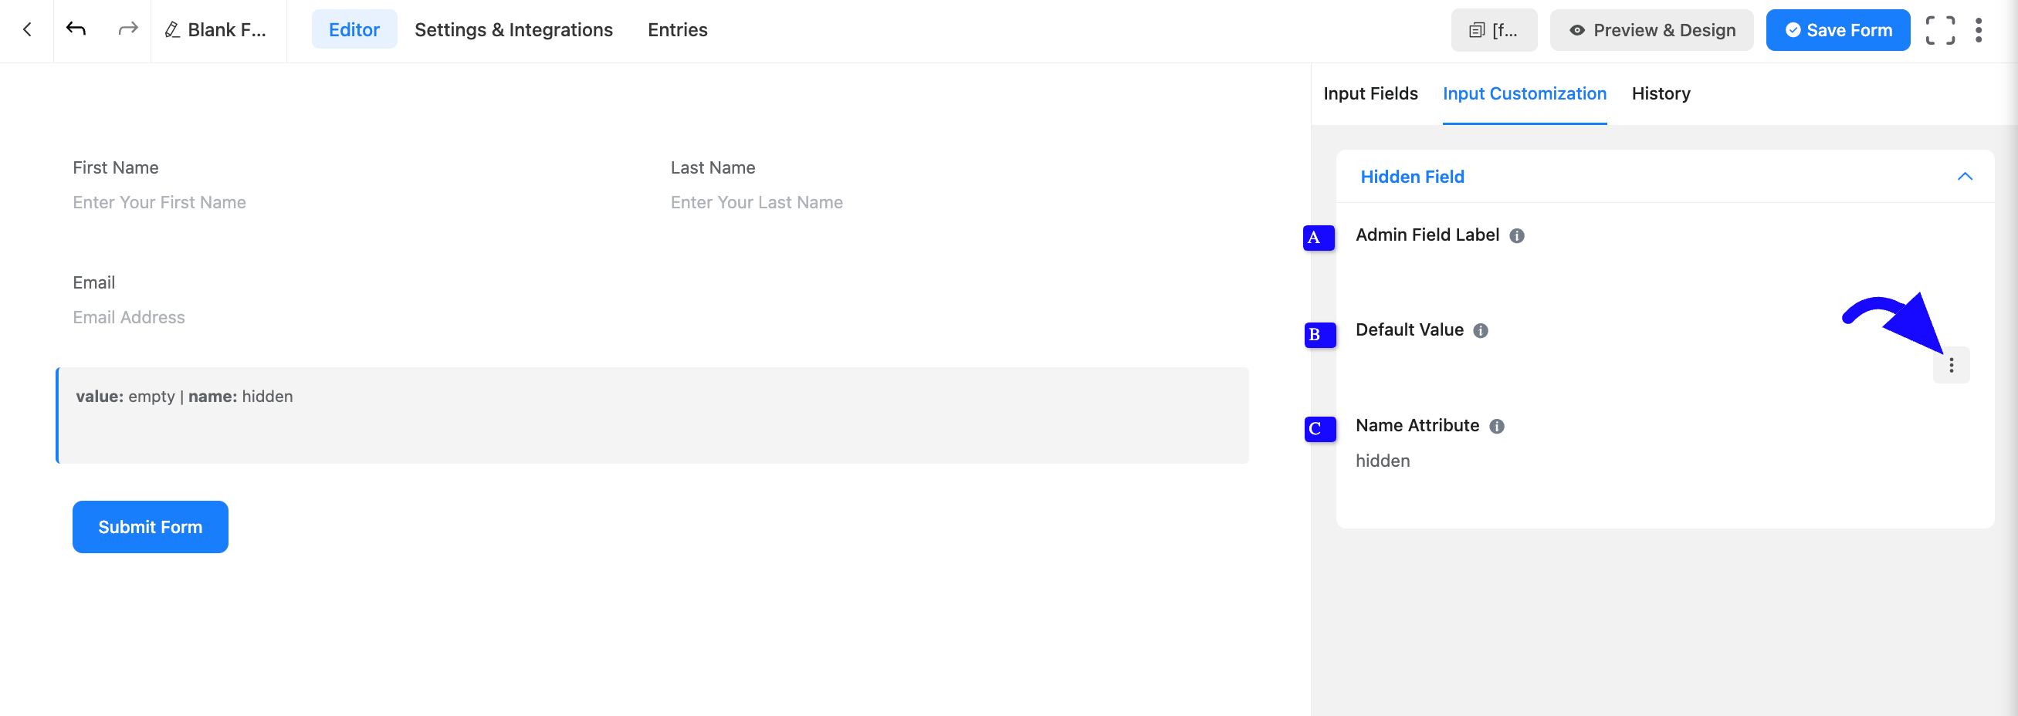Show Name Attribute info tooltip
Screen dimensions: 2018x716
pyautogui.click(x=1497, y=427)
